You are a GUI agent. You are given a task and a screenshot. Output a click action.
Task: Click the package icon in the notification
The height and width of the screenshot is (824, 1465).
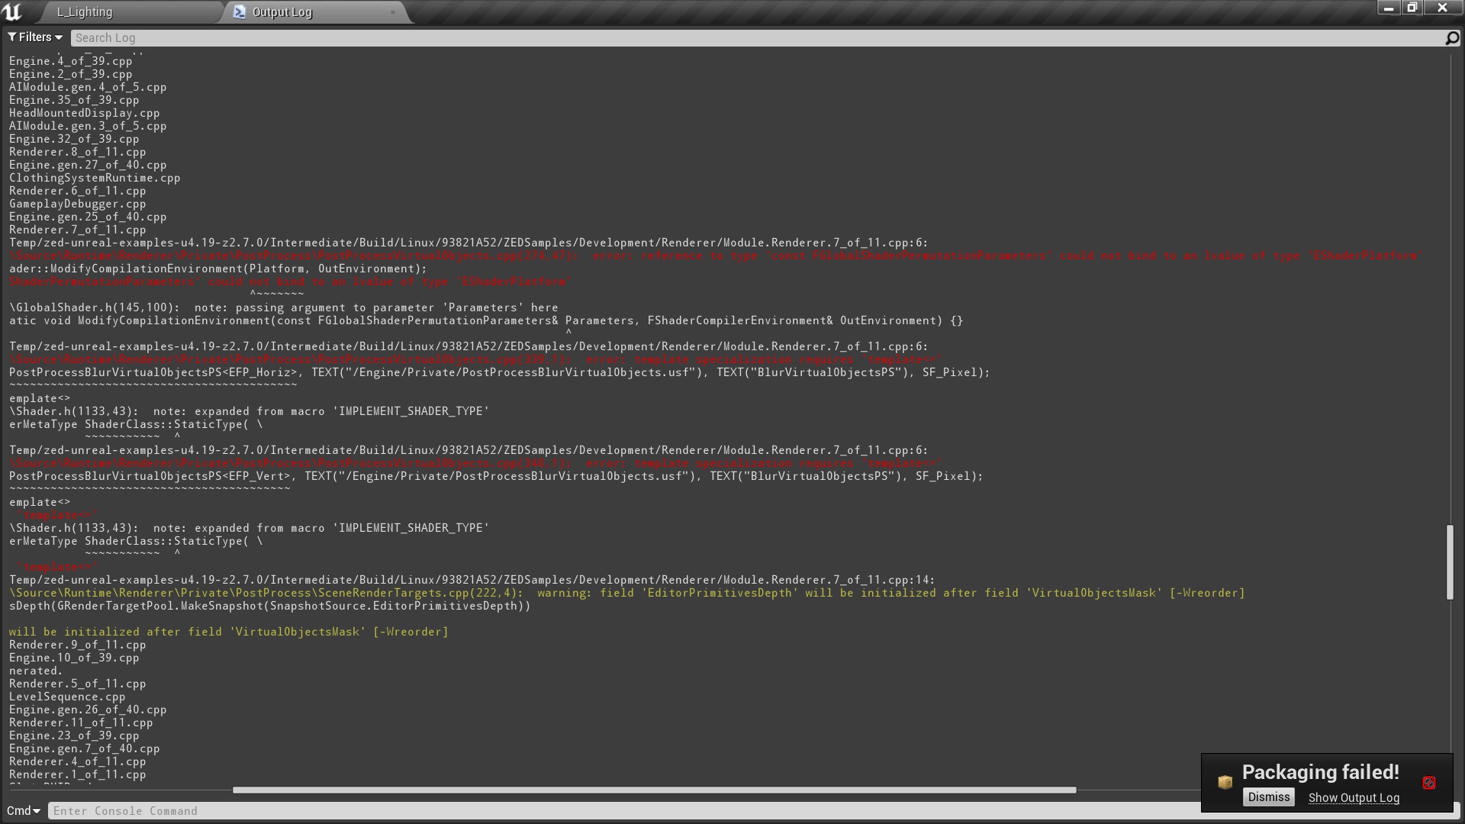coord(1224,782)
